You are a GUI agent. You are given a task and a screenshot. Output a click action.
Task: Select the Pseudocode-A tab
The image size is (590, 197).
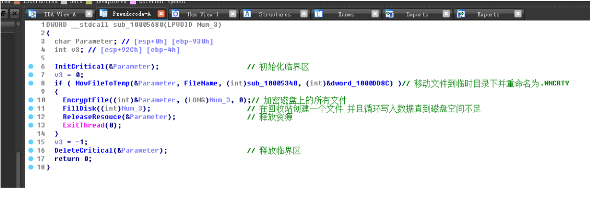coord(131,14)
